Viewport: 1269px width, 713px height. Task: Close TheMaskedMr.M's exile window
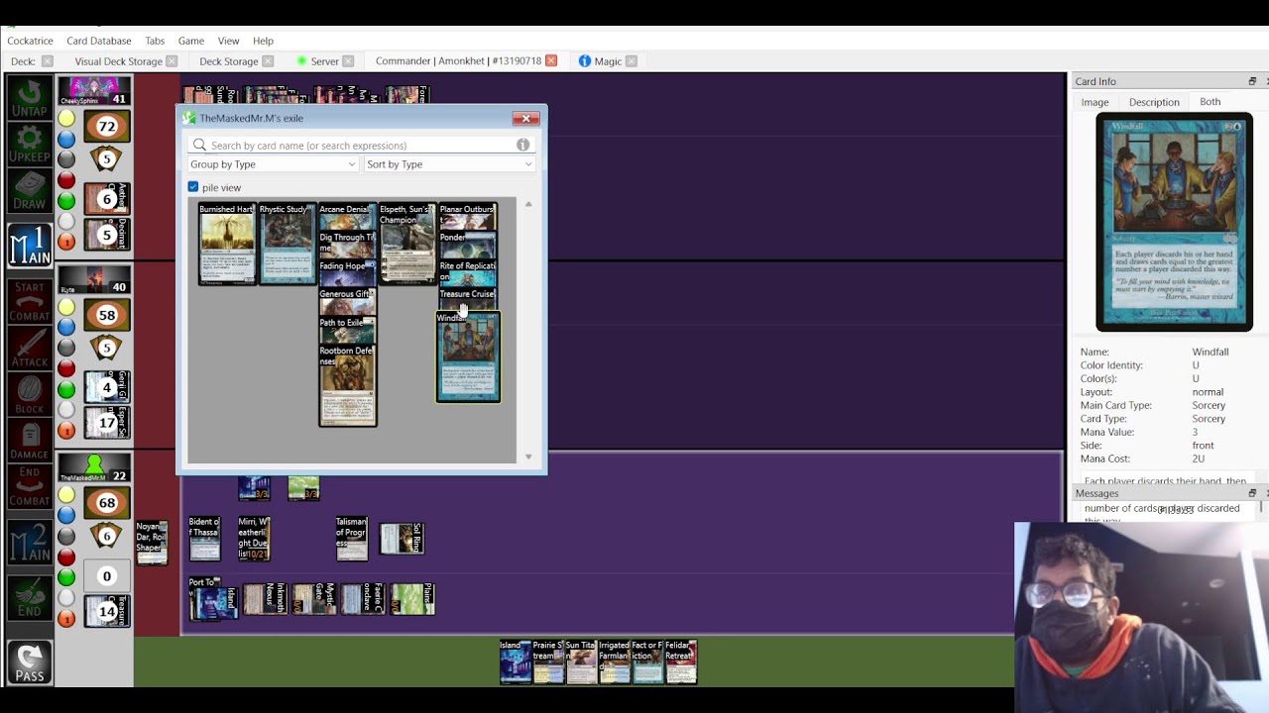[525, 118]
